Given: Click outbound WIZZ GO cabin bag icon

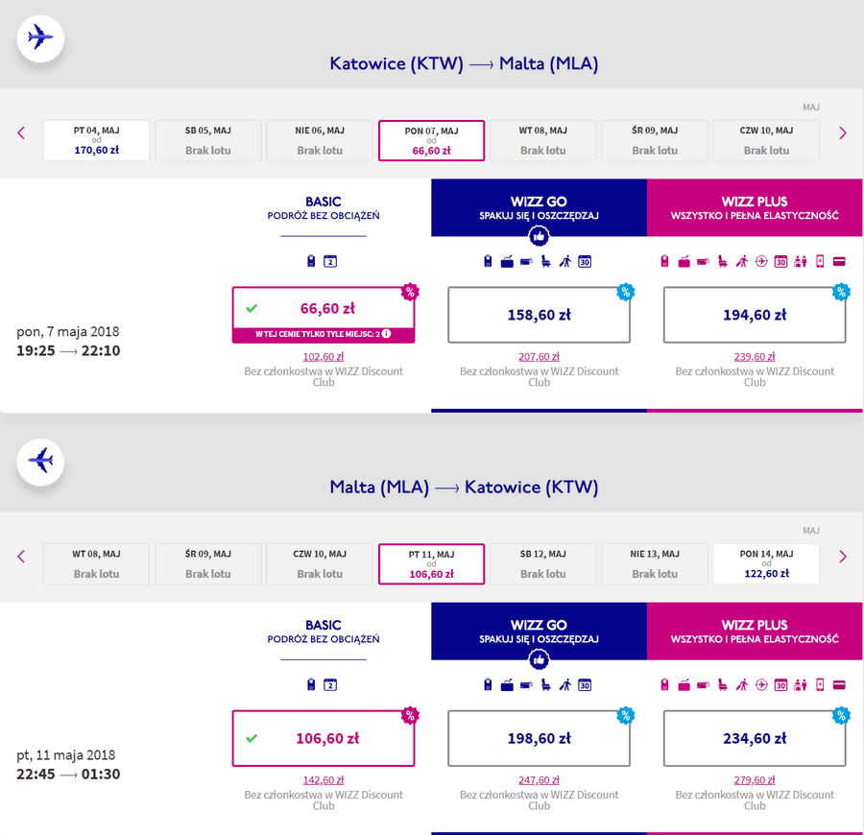Looking at the screenshot, I should click(488, 261).
